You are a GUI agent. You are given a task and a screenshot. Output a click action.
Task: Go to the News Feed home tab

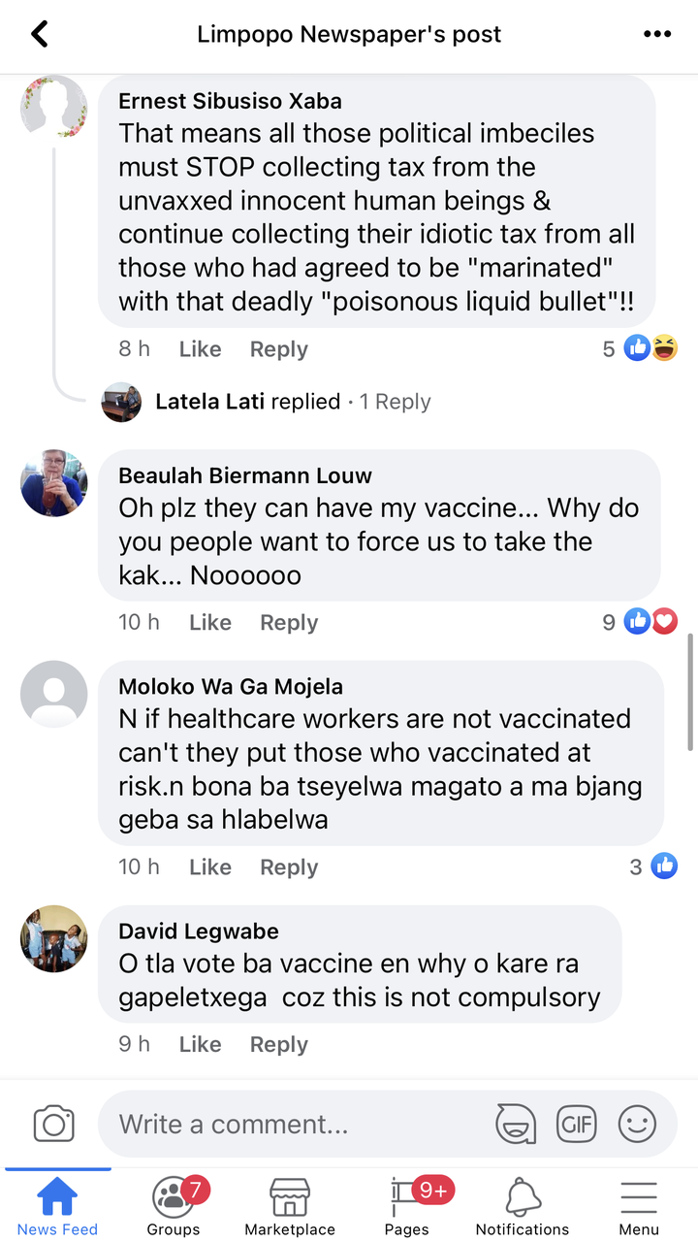tap(57, 1206)
